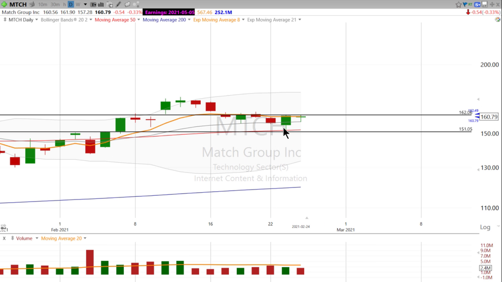
Task: Click the Mar 2021 date axis label
Action: tap(346, 230)
